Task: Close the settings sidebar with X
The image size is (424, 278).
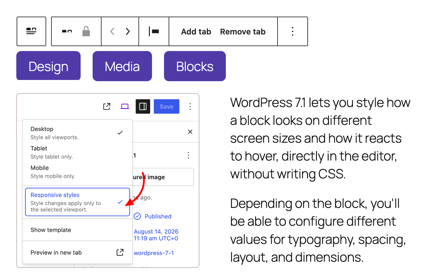Action: (190, 132)
